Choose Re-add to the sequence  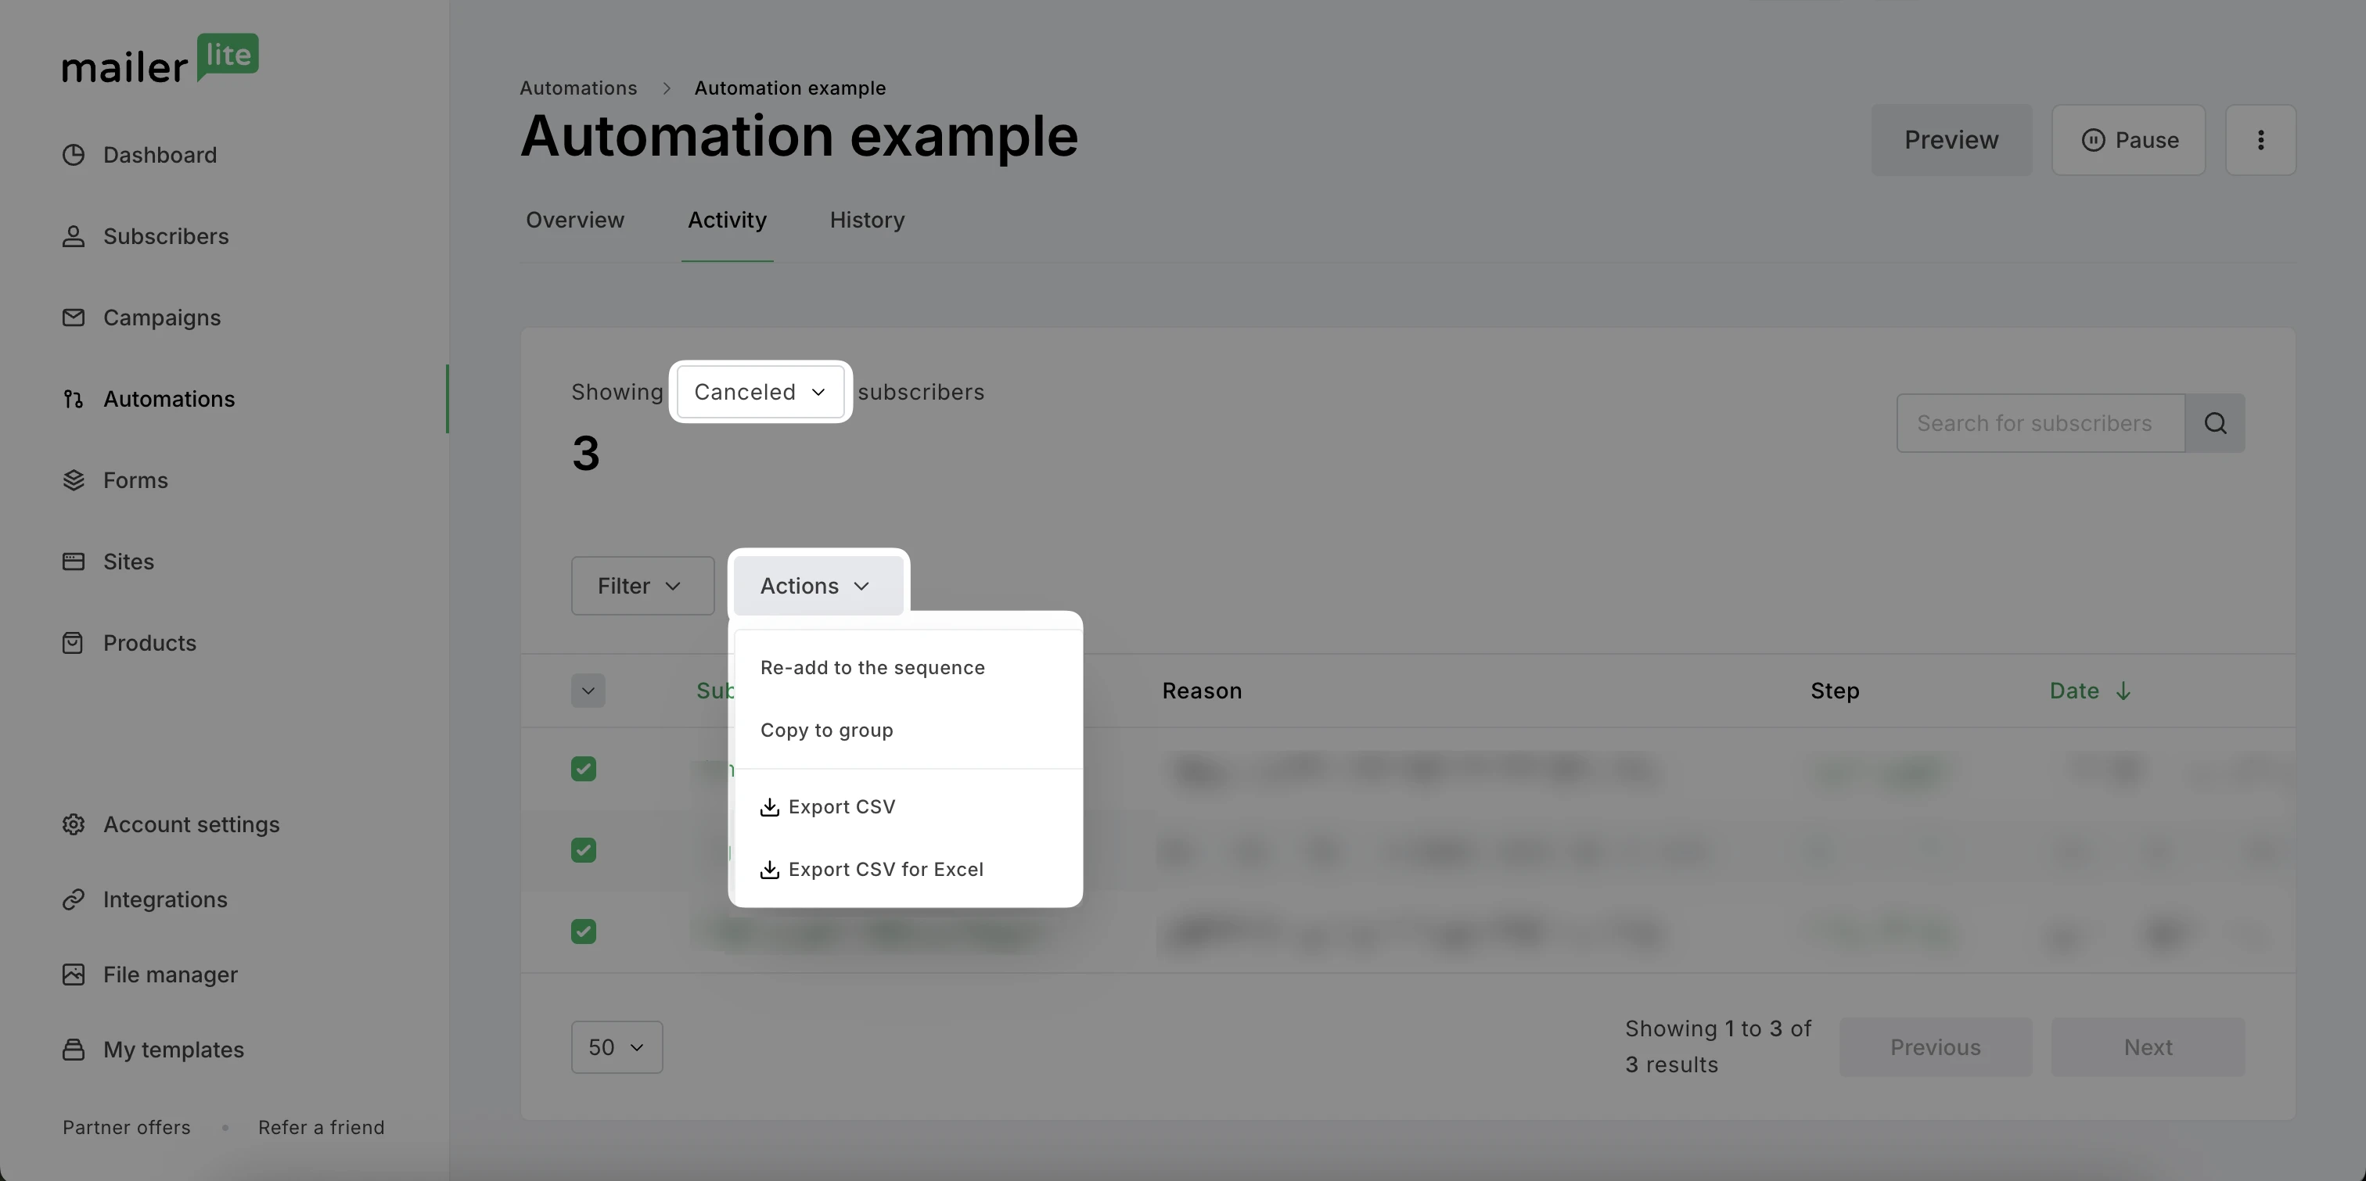click(908, 668)
